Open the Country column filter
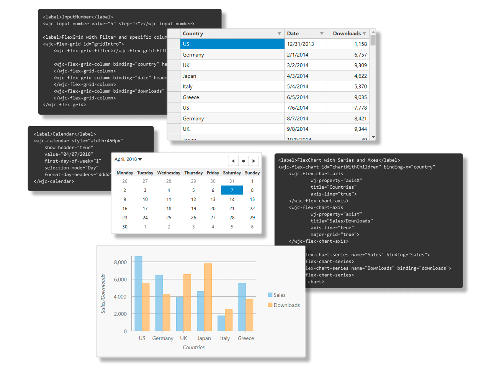Viewport: 494px width, 367px height. coord(279,34)
